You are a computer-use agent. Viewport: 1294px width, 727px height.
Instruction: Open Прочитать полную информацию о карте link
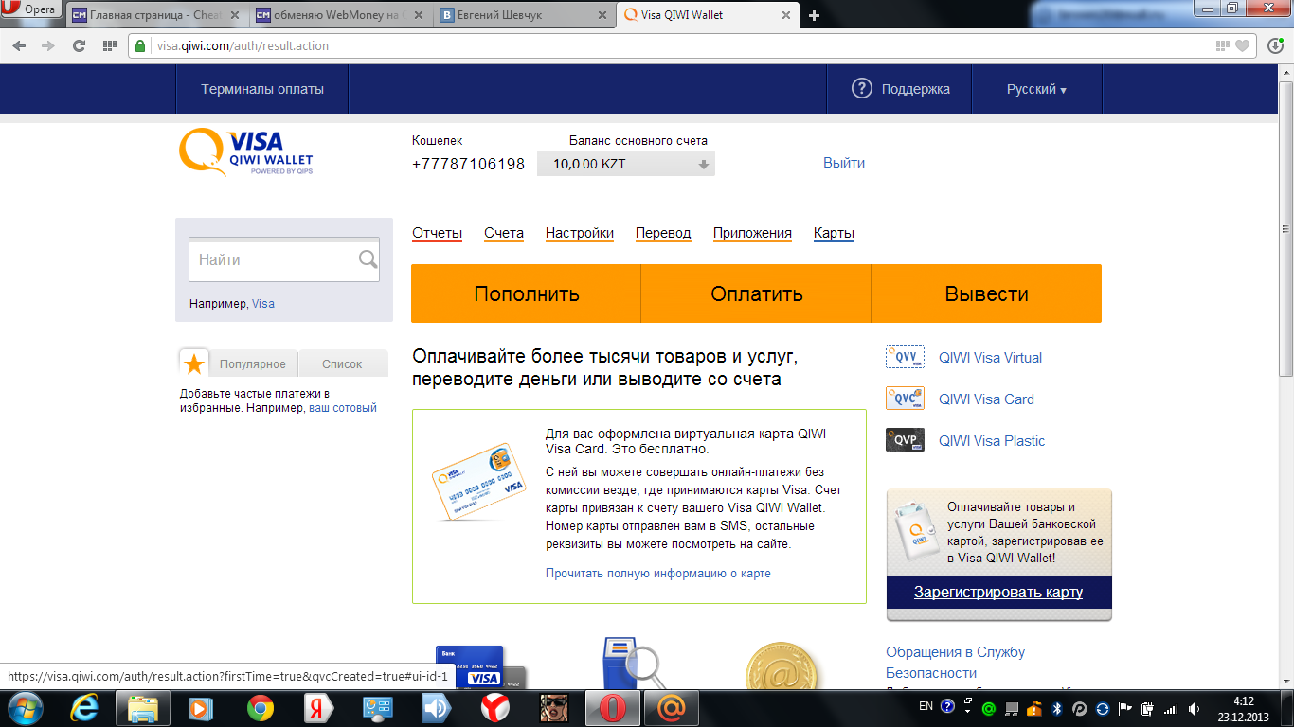point(658,573)
